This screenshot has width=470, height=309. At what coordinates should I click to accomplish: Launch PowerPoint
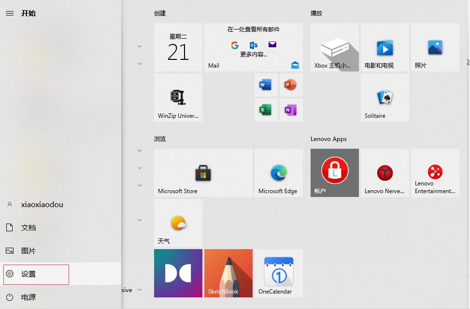click(291, 84)
